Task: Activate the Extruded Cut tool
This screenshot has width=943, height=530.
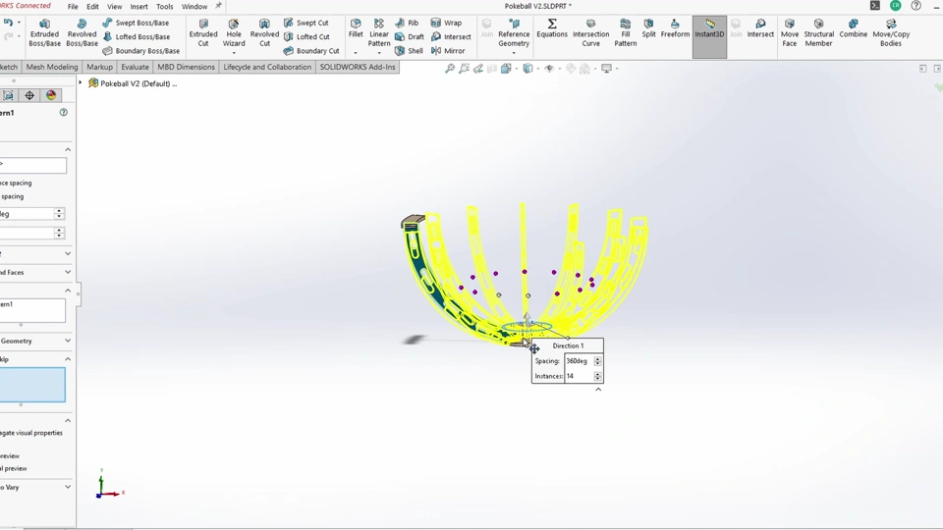Action: click(x=203, y=33)
